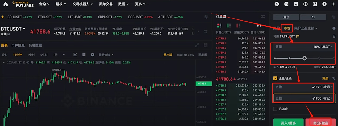Switch to the 图表 tab
Viewport: 338px width, 126px height.
pos(4,45)
